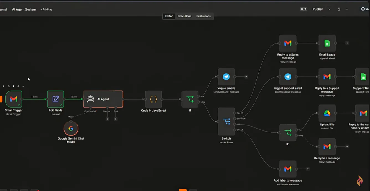
Task: Click the Publish button
Action: pyautogui.click(x=318, y=9)
